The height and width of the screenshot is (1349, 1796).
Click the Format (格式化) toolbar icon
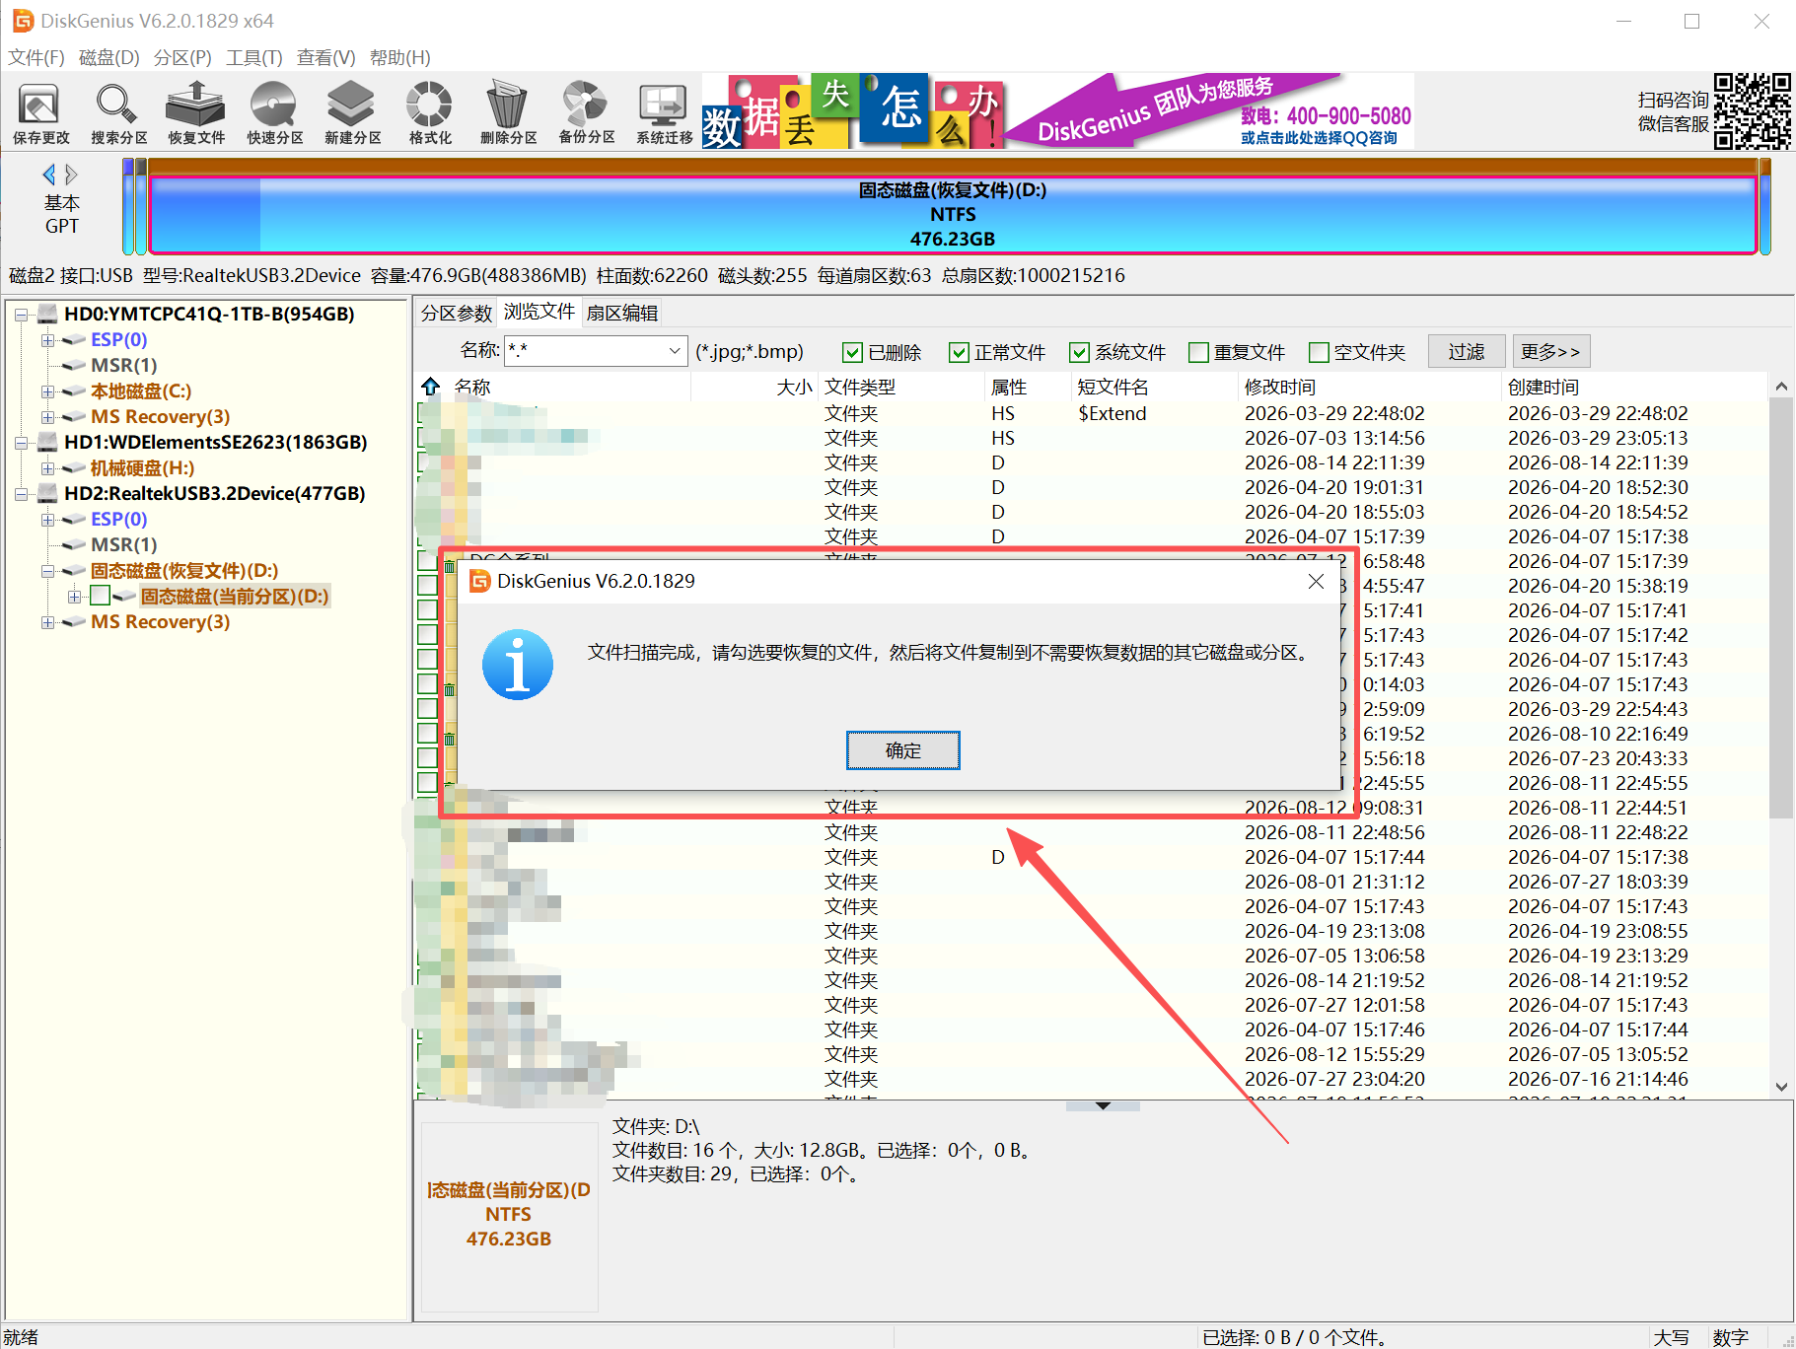[430, 112]
